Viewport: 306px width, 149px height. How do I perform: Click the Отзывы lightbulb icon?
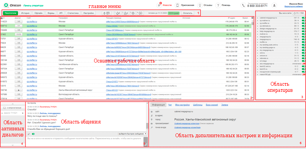[200, 5]
